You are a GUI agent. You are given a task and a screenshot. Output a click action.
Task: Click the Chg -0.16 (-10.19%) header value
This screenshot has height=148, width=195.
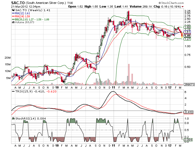(167, 6)
